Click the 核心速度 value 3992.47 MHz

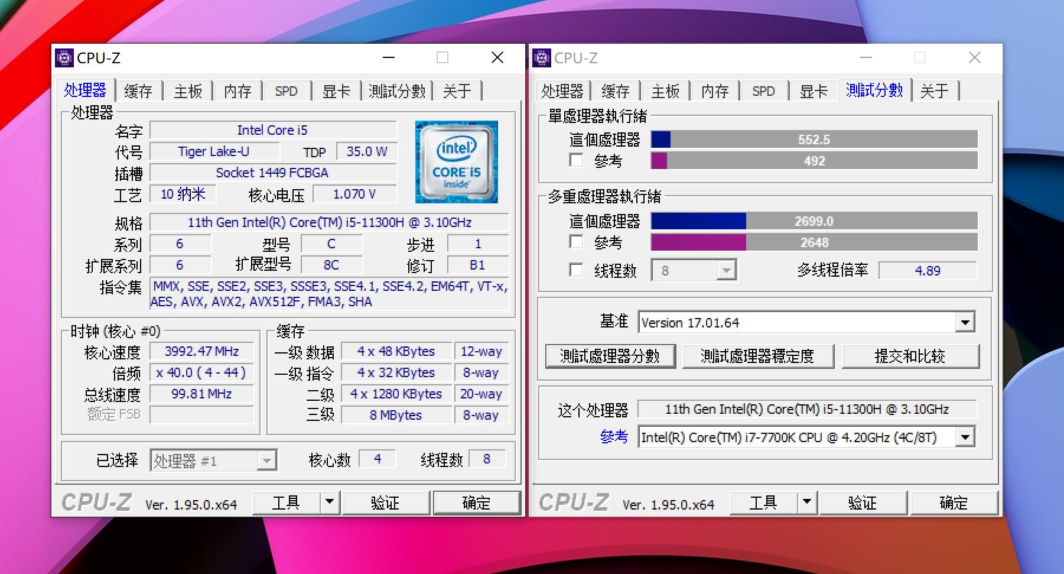201,351
